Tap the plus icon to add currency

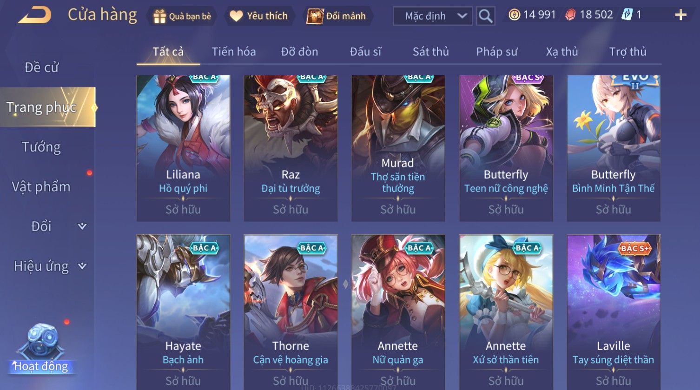click(680, 15)
